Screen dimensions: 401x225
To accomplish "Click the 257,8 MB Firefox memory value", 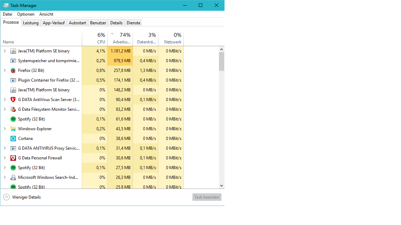I will [122, 70].
